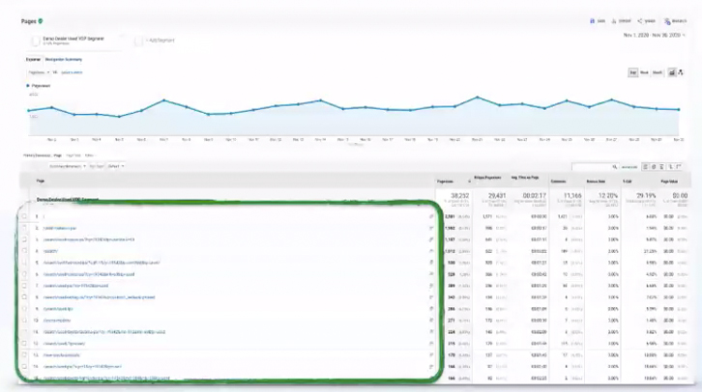702x392 pixels.
Task: Sort by the Page Value column header
Action: (669, 182)
